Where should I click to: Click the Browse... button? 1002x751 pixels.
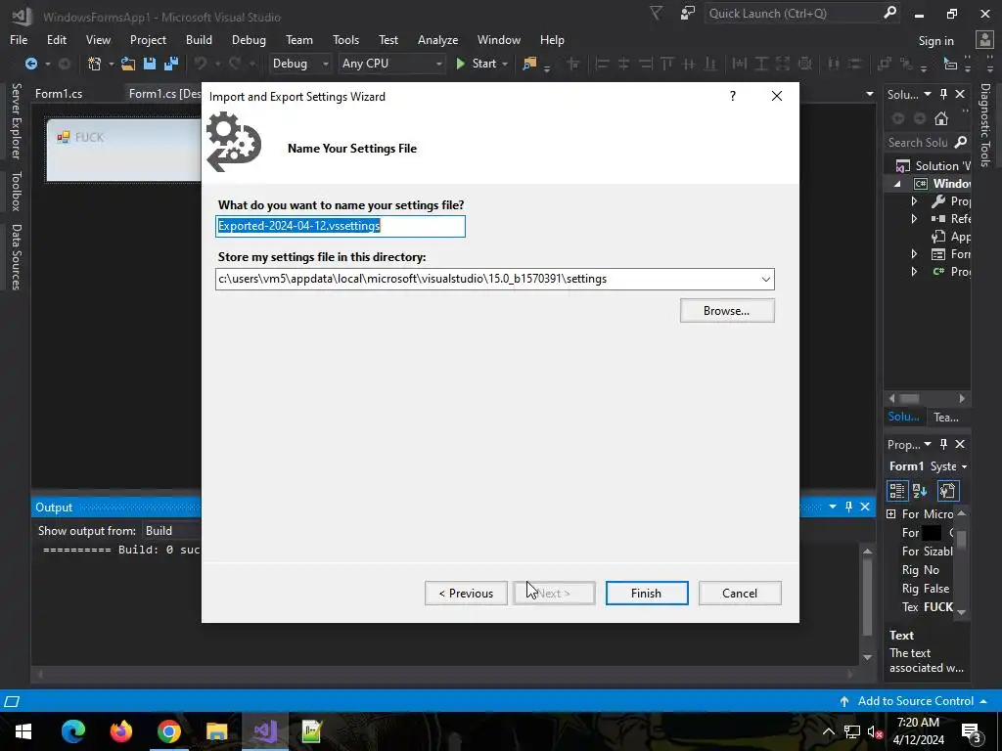(x=727, y=310)
